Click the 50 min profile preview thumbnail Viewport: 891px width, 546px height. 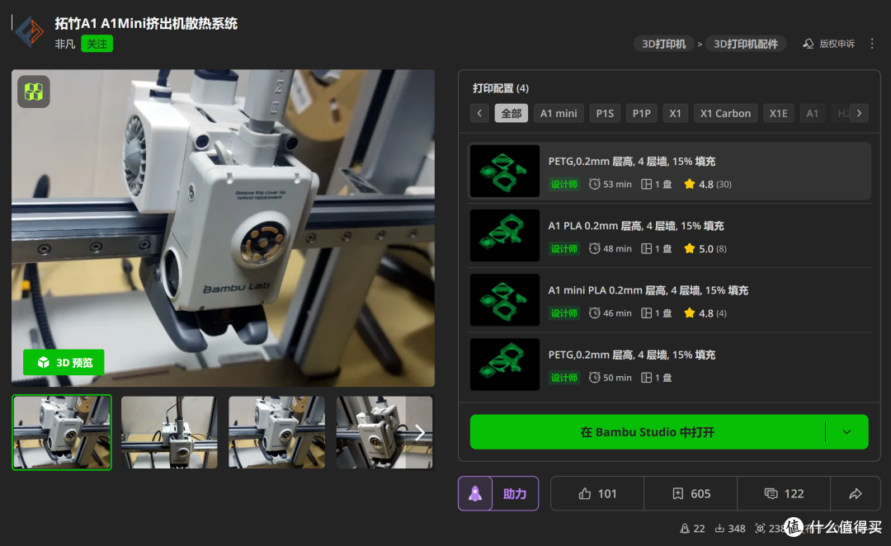coord(505,365)
